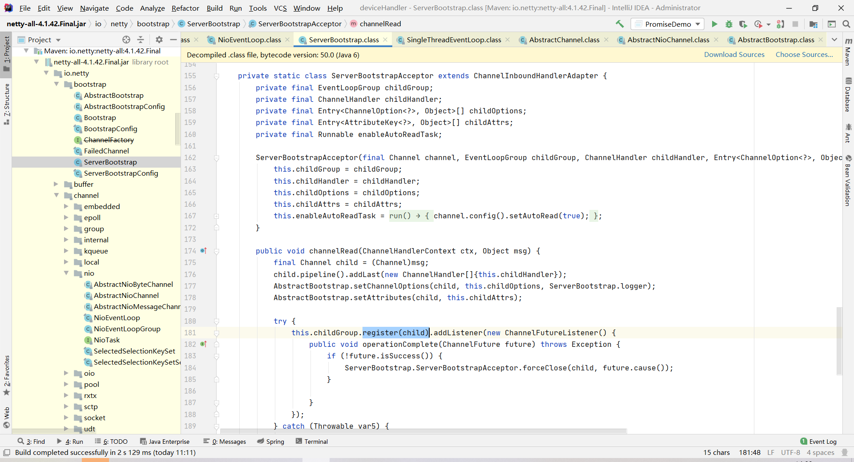Image resolution: width=854 pixels, height=462 pixels.
Task: Select NioEventLoopGroup in project tree
Action: (x=127, y=329)
